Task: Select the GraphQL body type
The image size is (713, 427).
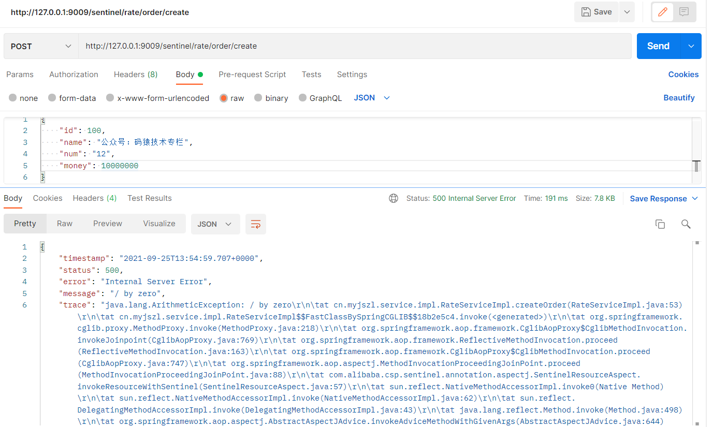Action: pos(321,98)
